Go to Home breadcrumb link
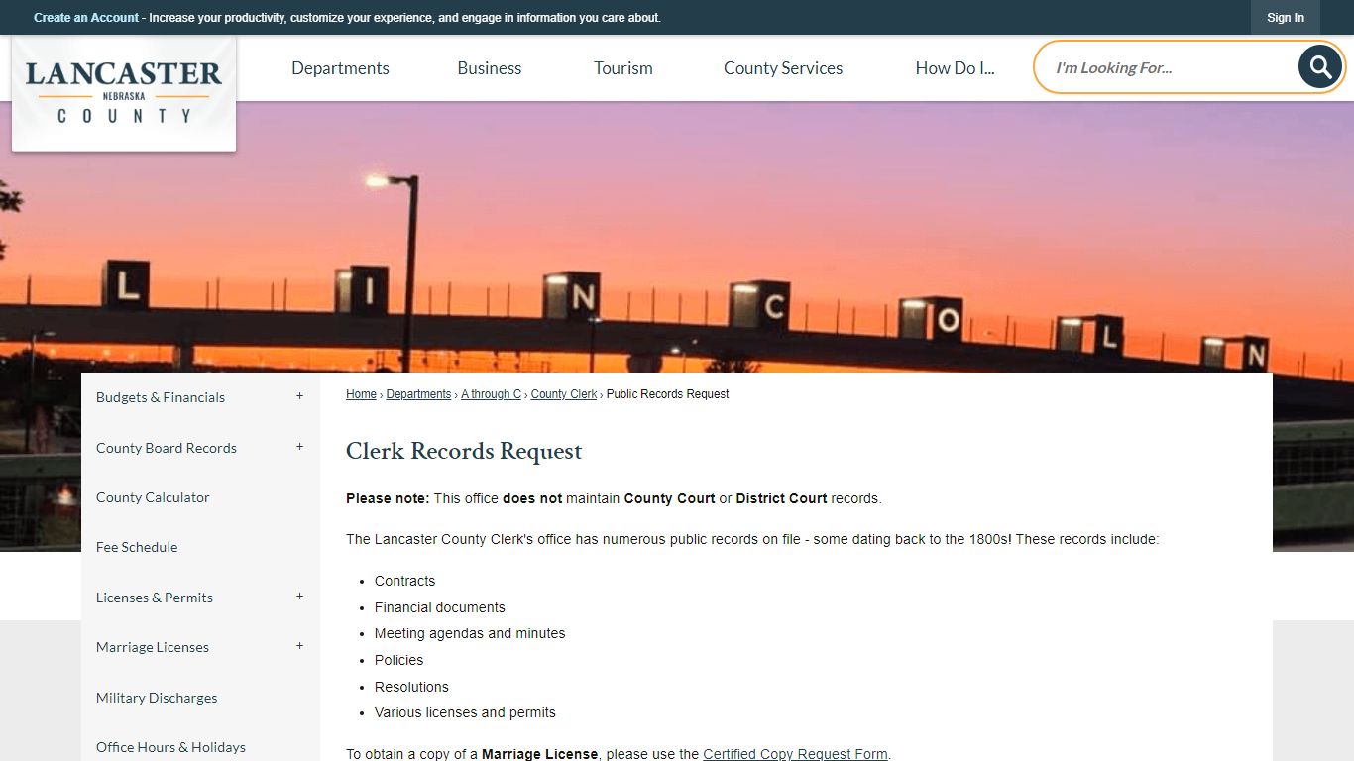The image size is (1354, 761). 361,394
